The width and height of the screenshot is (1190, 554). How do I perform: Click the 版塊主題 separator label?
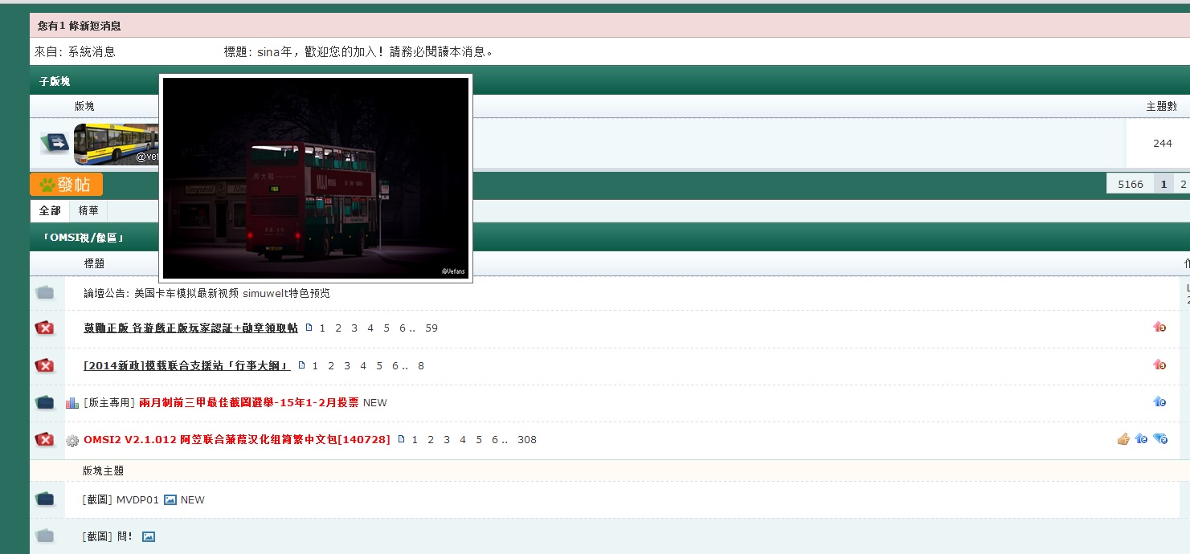pyautogui.click(x=103, y=470)
